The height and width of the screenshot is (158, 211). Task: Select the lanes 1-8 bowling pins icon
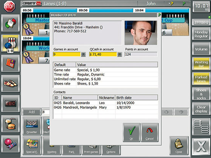pos(11,43)
